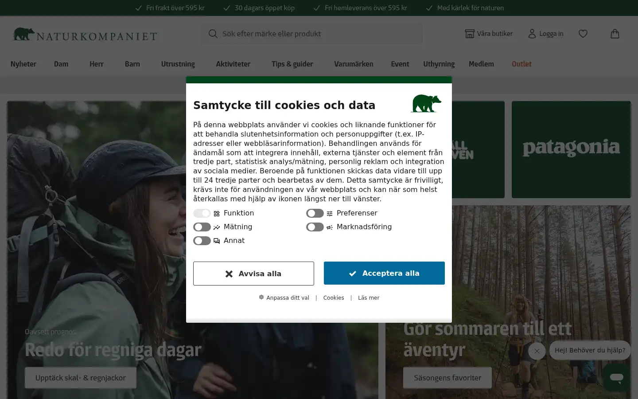This screenshot has height=399, width=638.
Task: Open the Cookies link in dialog
Action: [x=334, y=297]
